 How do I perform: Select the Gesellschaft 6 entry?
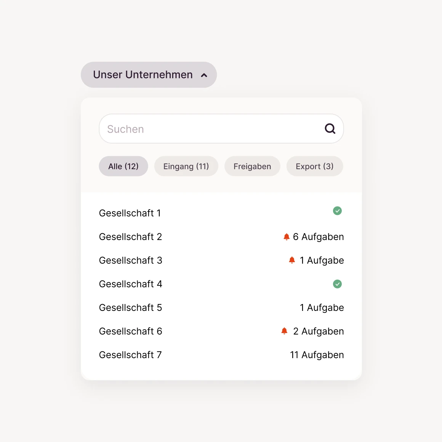click(130, 331)
